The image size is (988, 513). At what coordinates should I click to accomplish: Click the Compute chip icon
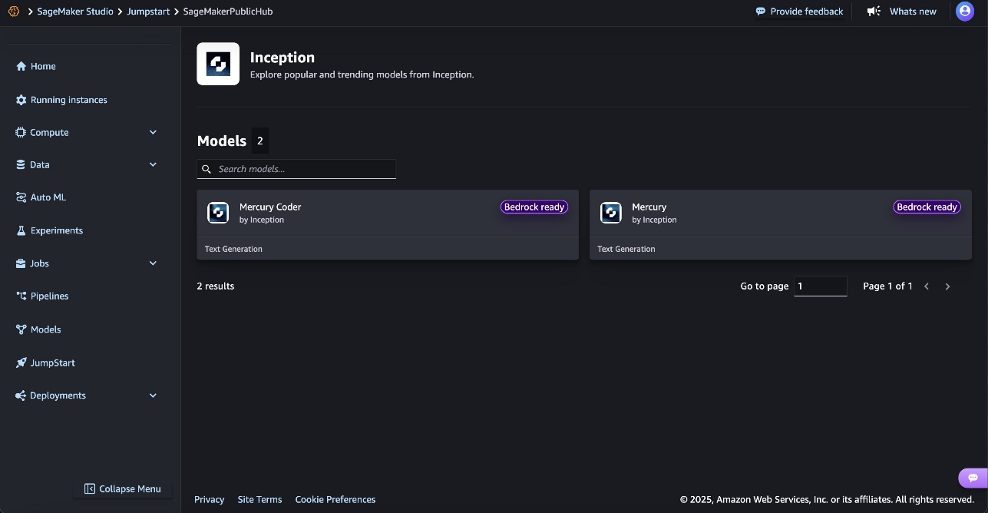tap(21, 132)
